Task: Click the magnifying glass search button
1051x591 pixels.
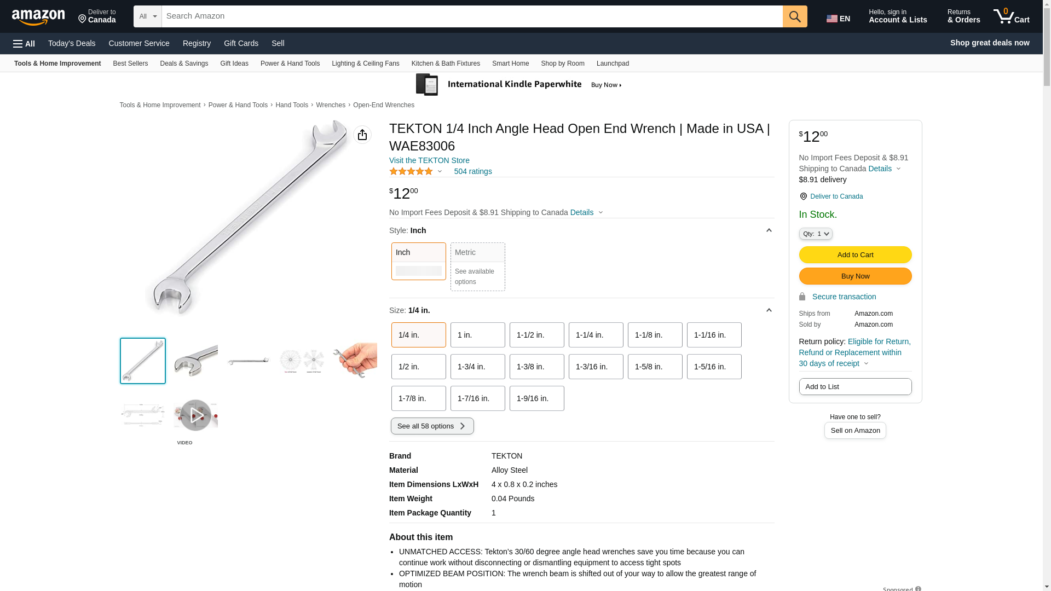Action: click(x=795, y=16)
